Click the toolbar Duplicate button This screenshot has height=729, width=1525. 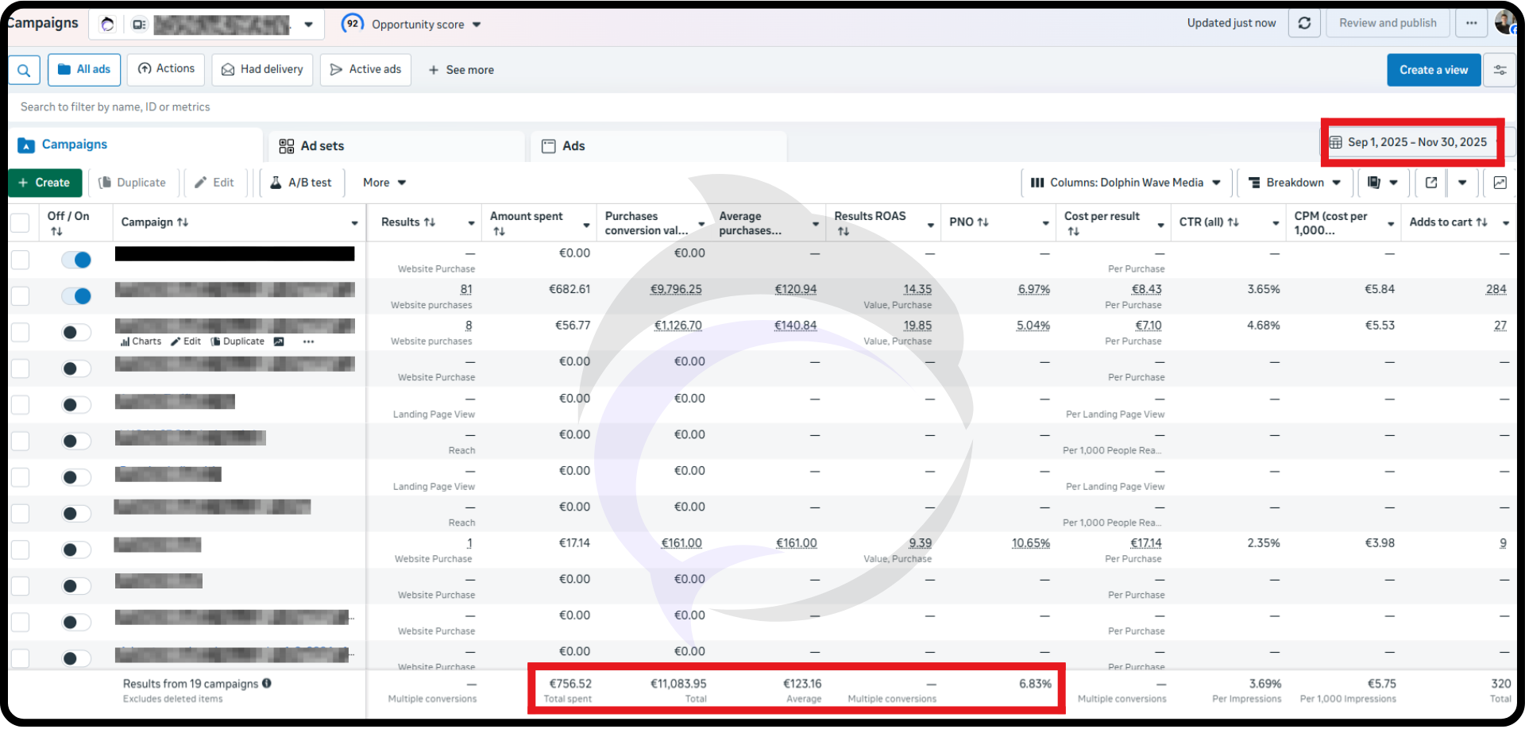[x=133, y=183]
